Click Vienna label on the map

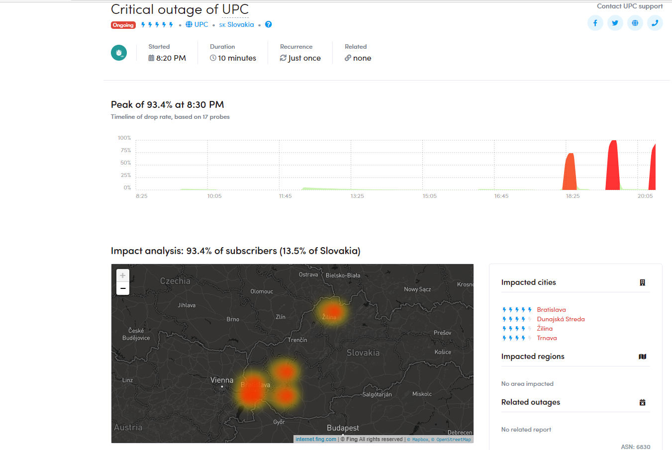222,380
